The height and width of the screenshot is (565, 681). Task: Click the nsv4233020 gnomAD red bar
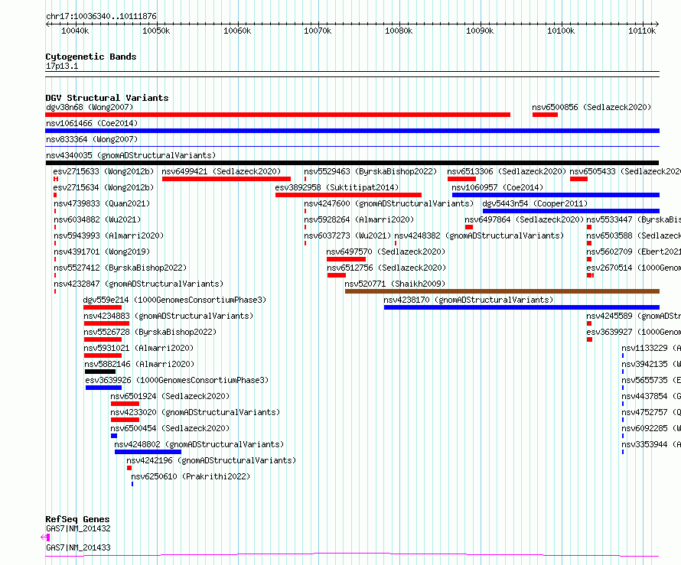125,420
